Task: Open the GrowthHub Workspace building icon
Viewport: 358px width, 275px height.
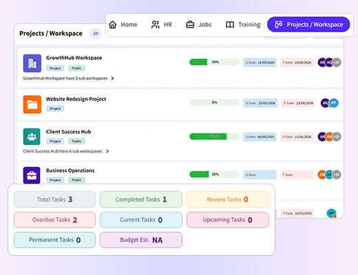Action: click(x=32, y=63)
